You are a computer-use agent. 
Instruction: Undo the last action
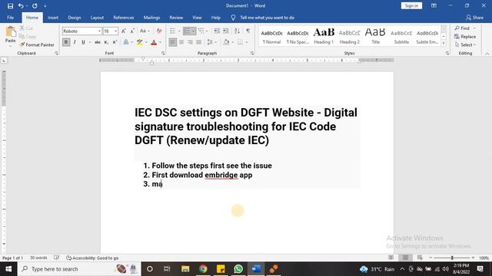pyautogui.click(x=21, y=5)
